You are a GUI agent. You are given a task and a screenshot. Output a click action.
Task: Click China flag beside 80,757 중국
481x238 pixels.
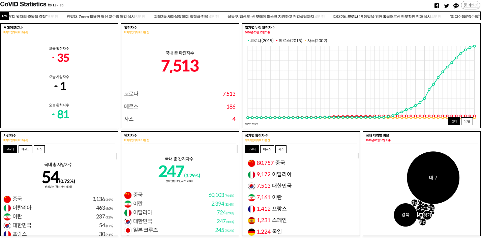[251, 163]
